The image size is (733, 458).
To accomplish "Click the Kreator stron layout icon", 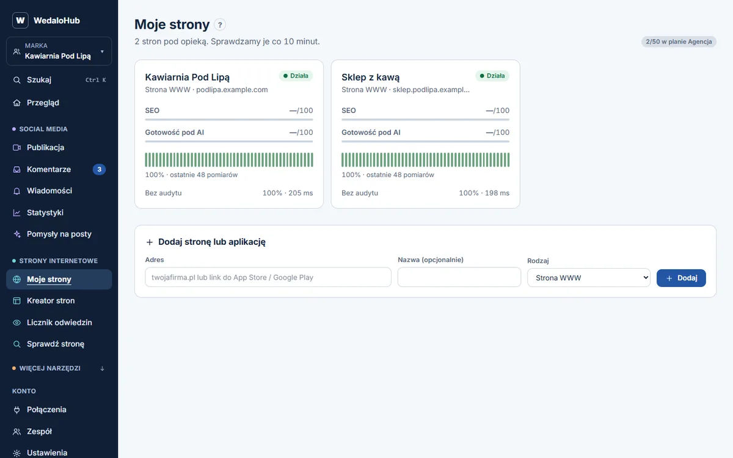I will [17, 301].
